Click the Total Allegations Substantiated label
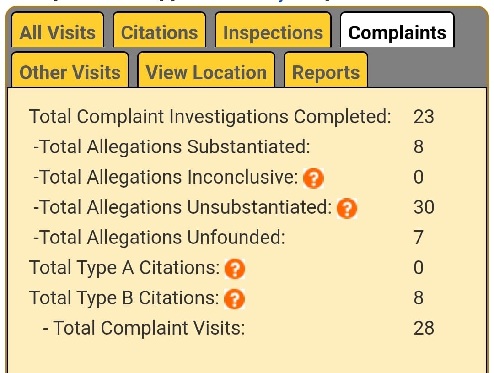This screenshot has height=373, width=494. point(172,147)
